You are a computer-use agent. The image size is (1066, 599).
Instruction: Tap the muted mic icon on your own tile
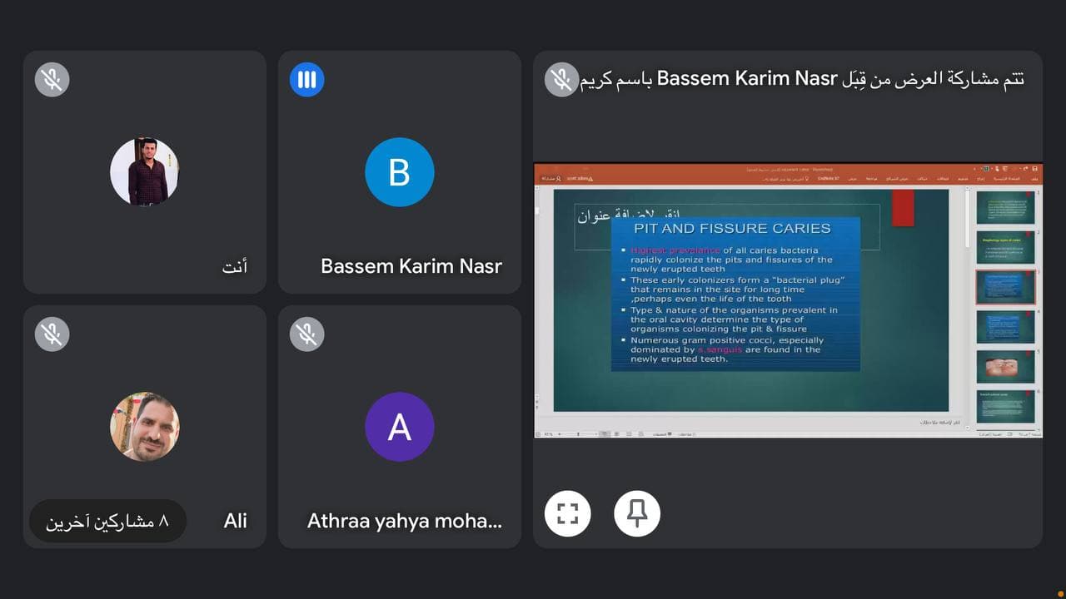click(x=52, y=80)
